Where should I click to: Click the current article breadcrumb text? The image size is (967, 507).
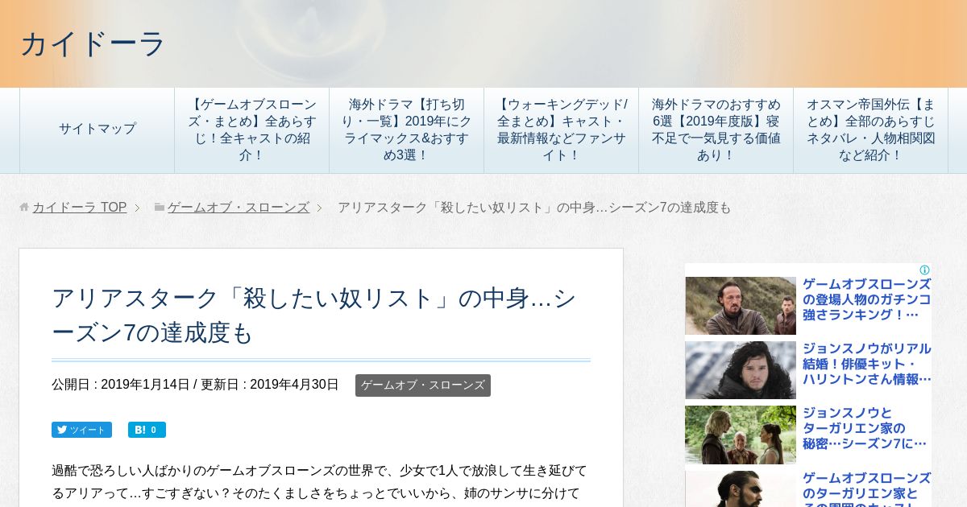pos(534,208)
